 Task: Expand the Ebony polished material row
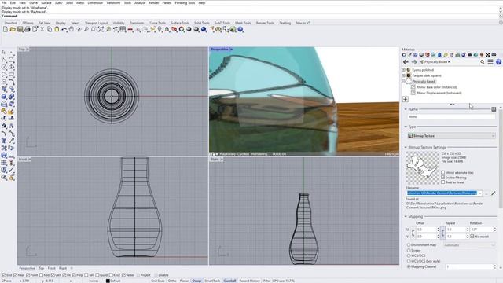pos(403,70)
